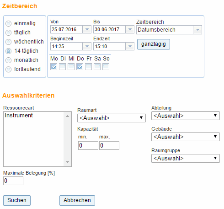
Task: Expand the Zeitbereich Datumsbereich dropdown
Action: 169,30
